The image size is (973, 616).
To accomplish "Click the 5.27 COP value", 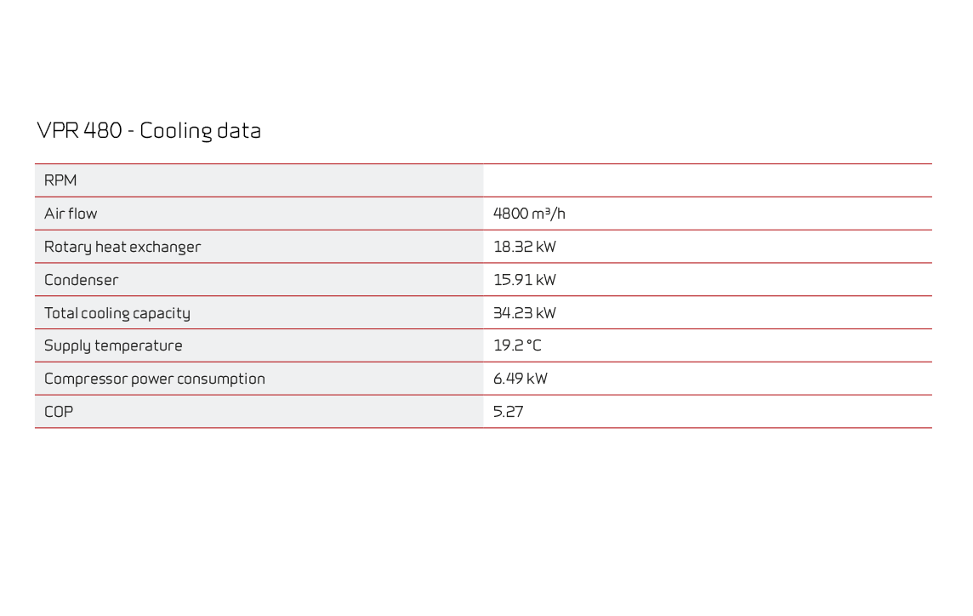I will (509, 412).
